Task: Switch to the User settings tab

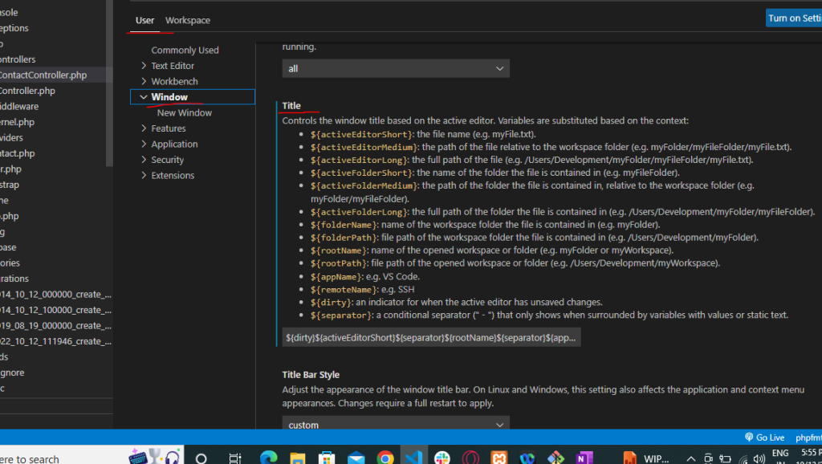Action: click(144, 20)
